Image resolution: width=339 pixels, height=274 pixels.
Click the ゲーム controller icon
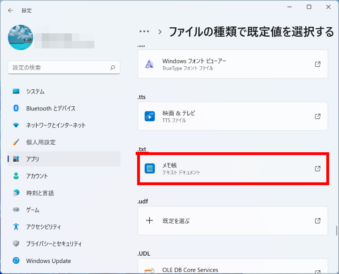[x=16, y=210]
